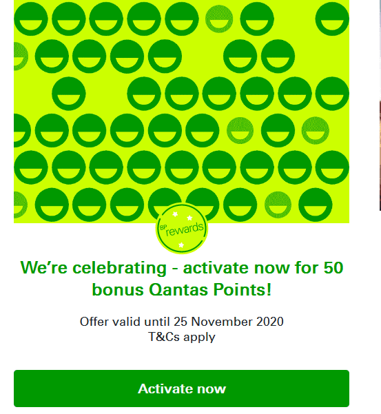
Task: Click the faded smiley between solid faces in fourth row
Action: tap(240, 130)
